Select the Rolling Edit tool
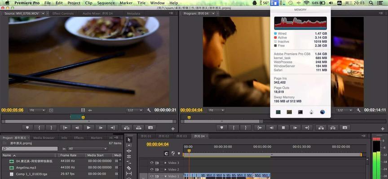 coord(129,157)
